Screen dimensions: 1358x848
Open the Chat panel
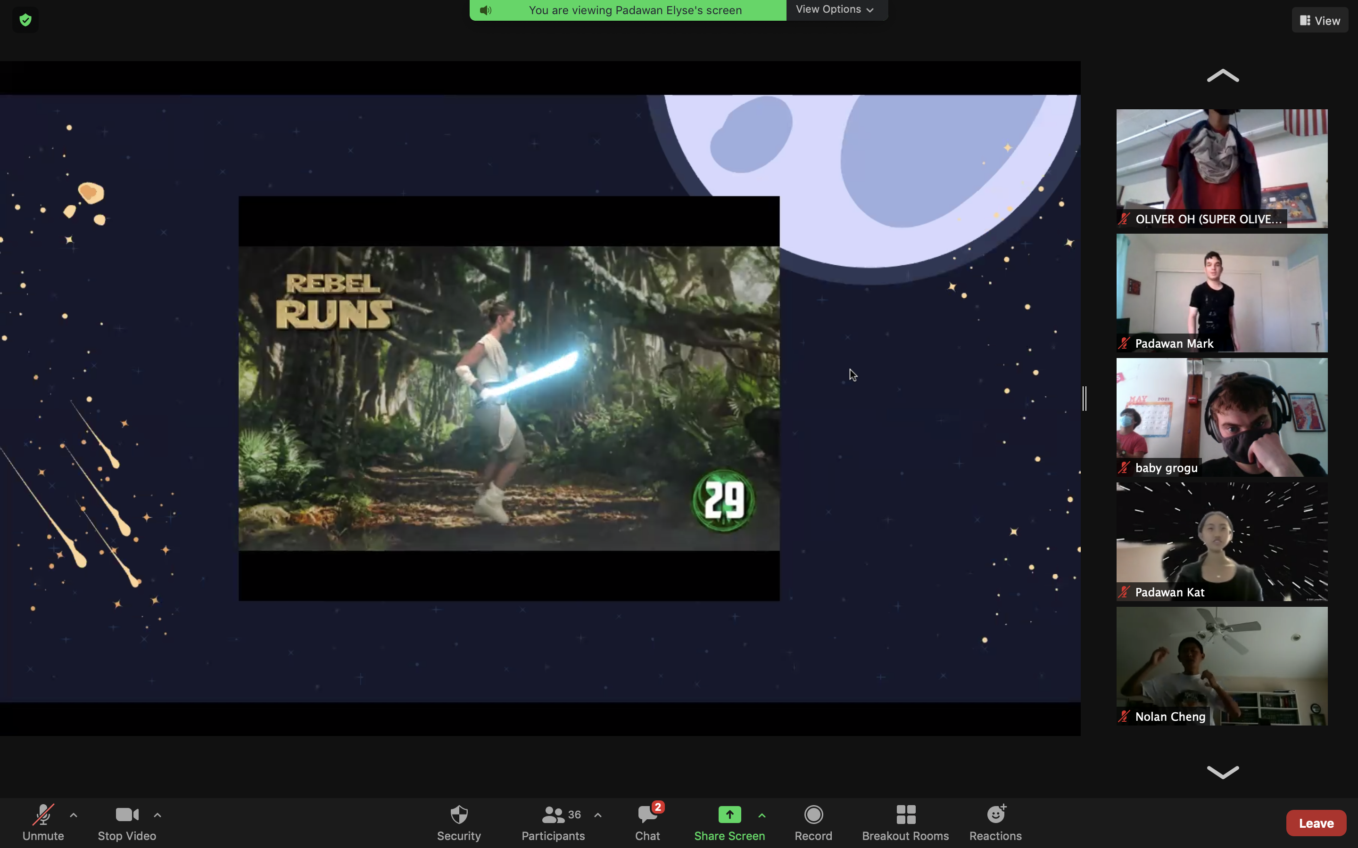pyautogui.click(x=647, y=822)
